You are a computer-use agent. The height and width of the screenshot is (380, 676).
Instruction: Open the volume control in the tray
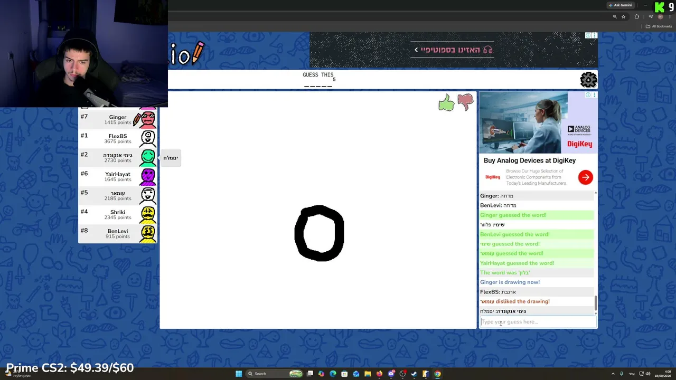(x=648, y=374)
